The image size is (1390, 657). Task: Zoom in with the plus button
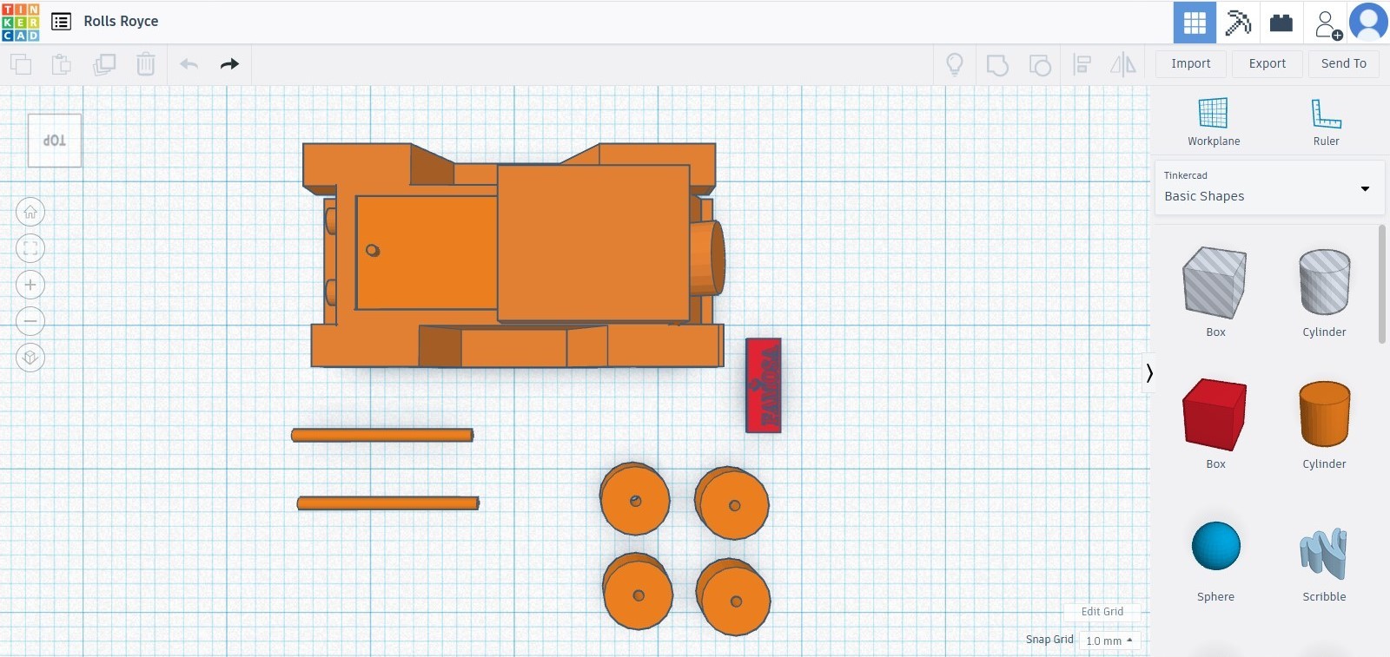click(30, 285)
